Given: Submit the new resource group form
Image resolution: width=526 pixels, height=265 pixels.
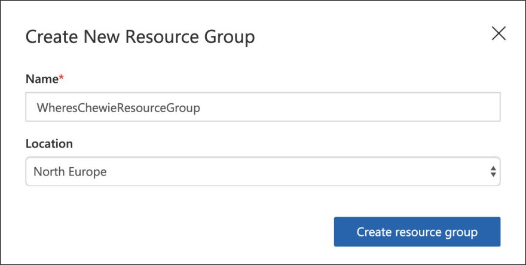Looking at the screenshot, I should pos(417,232).
